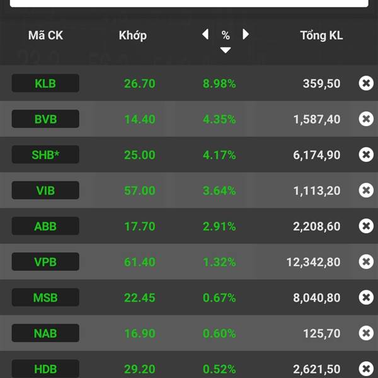Viewport: 378px width, 378px height.
Task: Select the VIB matched price 57.00
Action: 140,191
